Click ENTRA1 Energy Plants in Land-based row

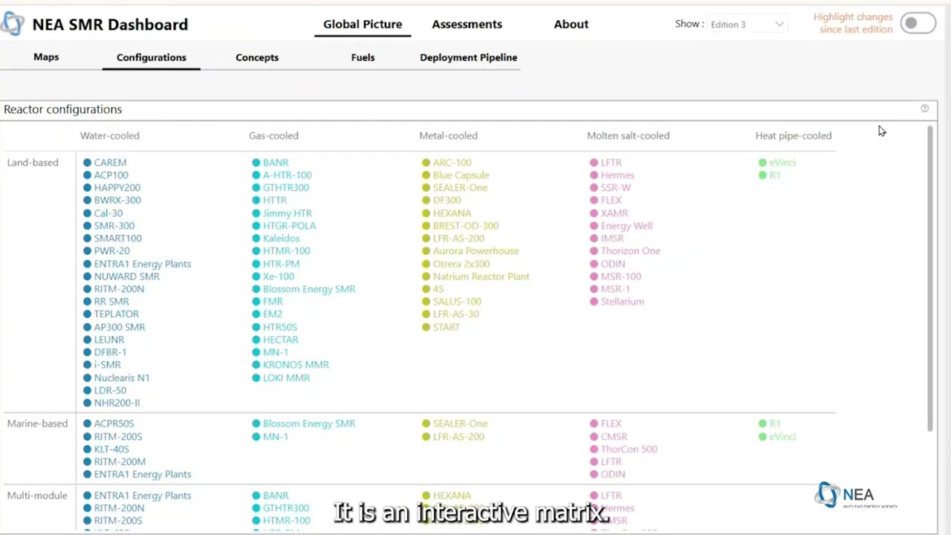click(x=143, y=263)
